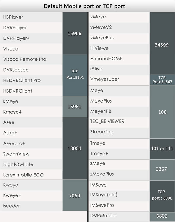Click the AlmondHOME row

click(x=118, y=58)
